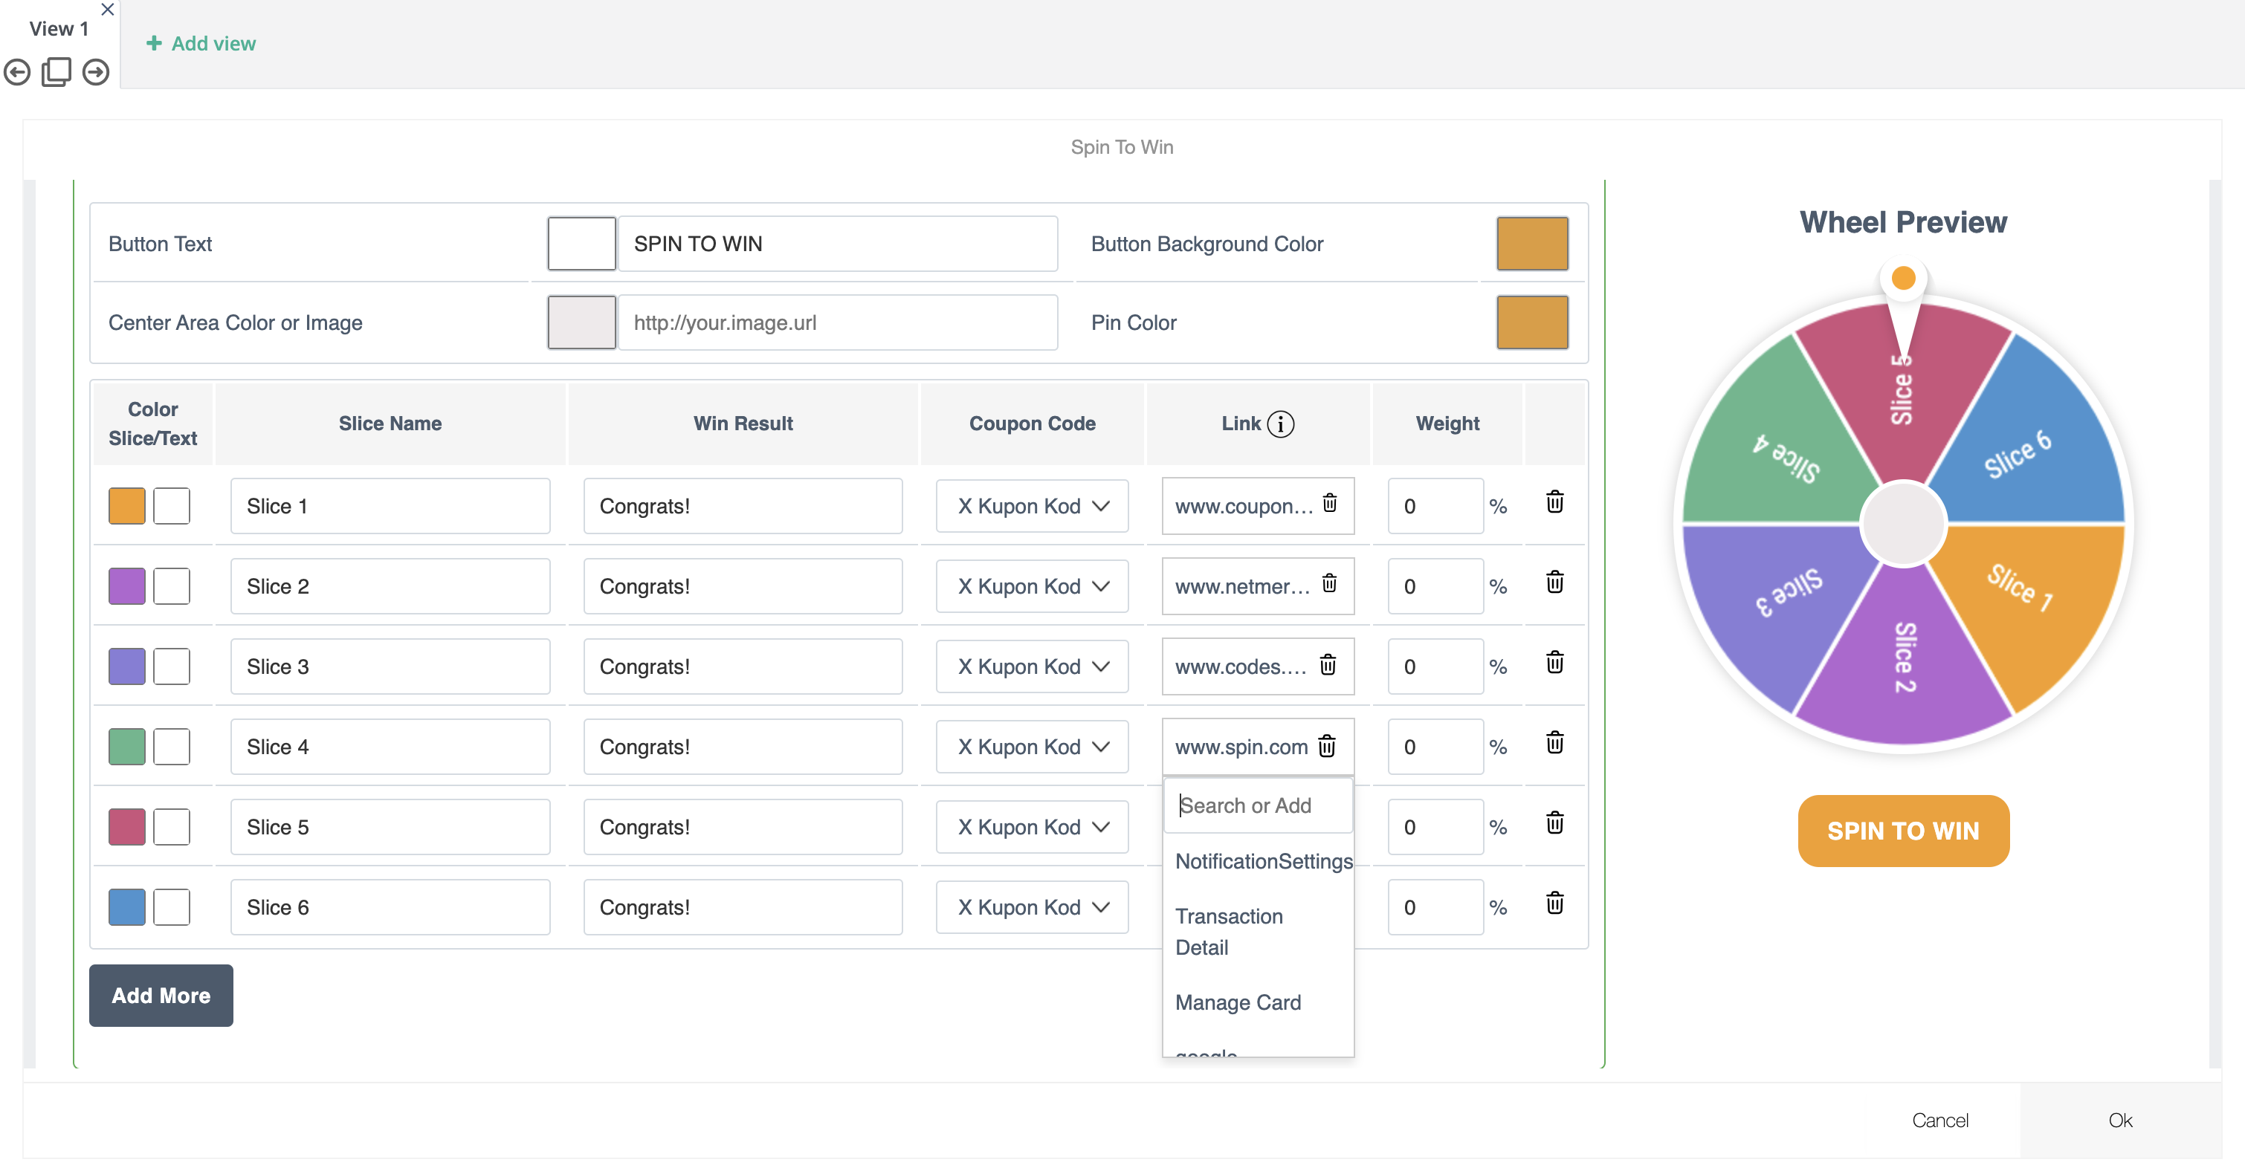Open the Center Area color swatch

click(x=581, y=322)
